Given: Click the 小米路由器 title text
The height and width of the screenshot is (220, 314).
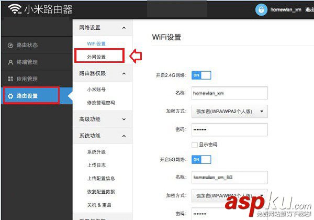Looking at the screenshot, I should coord(48,9).
